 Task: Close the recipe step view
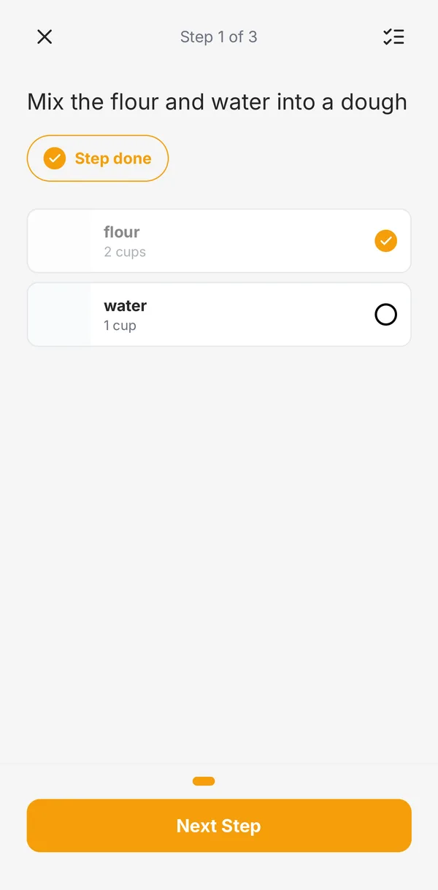[45, 37]
